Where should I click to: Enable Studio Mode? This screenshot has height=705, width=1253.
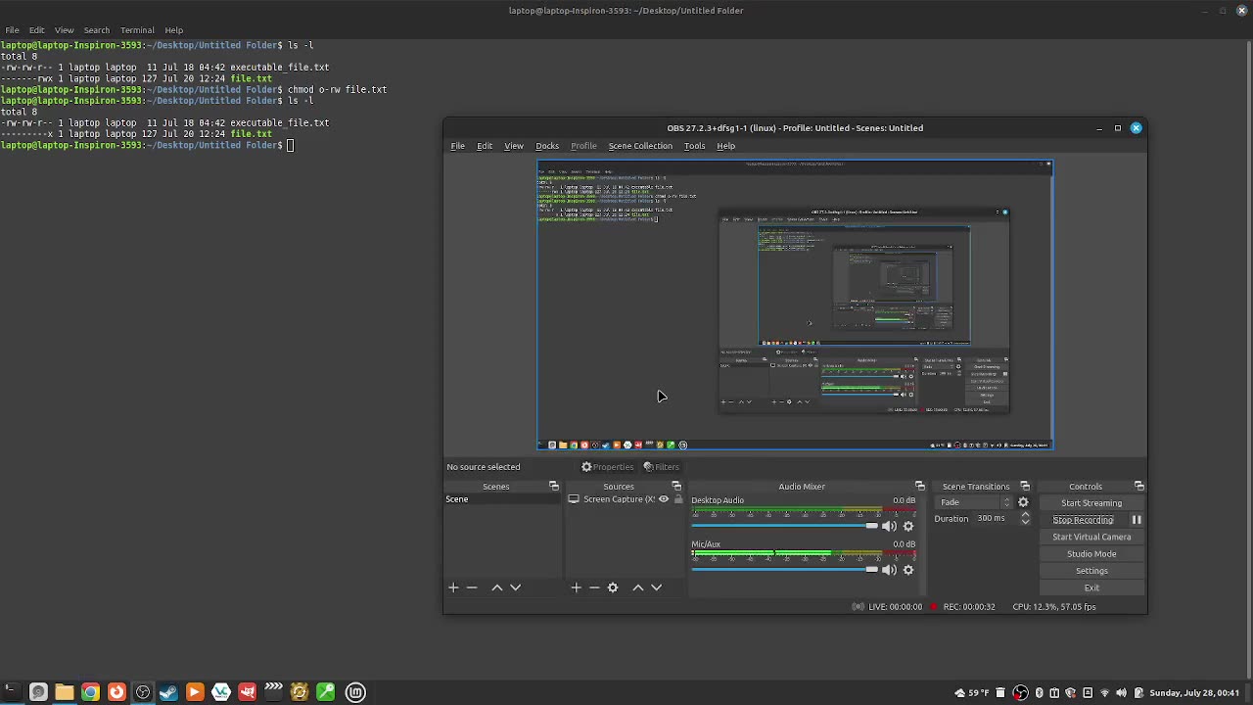tap(1091, 554)
